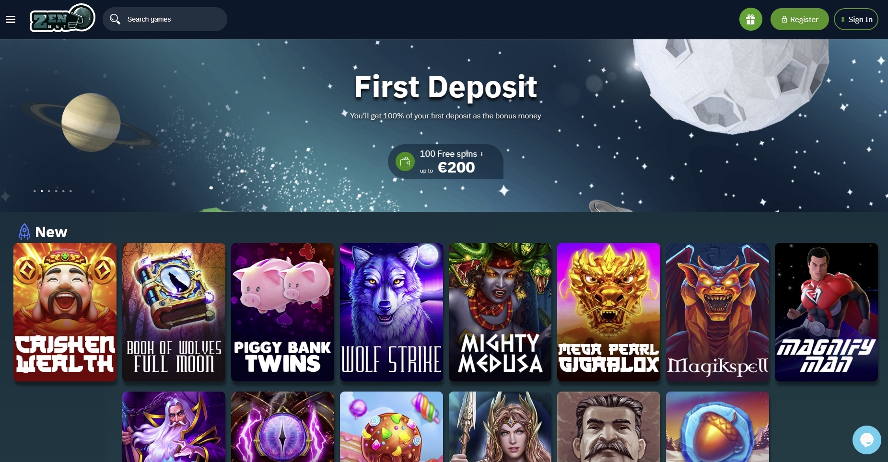This screenshot has height=462, width=888.
Task: Open Book of Wolves Full Moon game
Action: click(x=174, y=312)
